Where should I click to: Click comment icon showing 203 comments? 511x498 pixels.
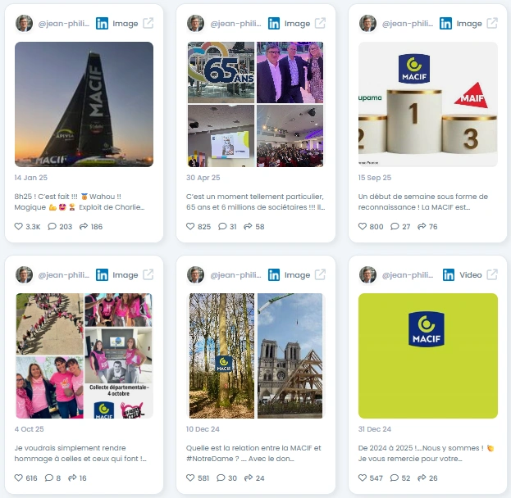[x=52, y=226]
